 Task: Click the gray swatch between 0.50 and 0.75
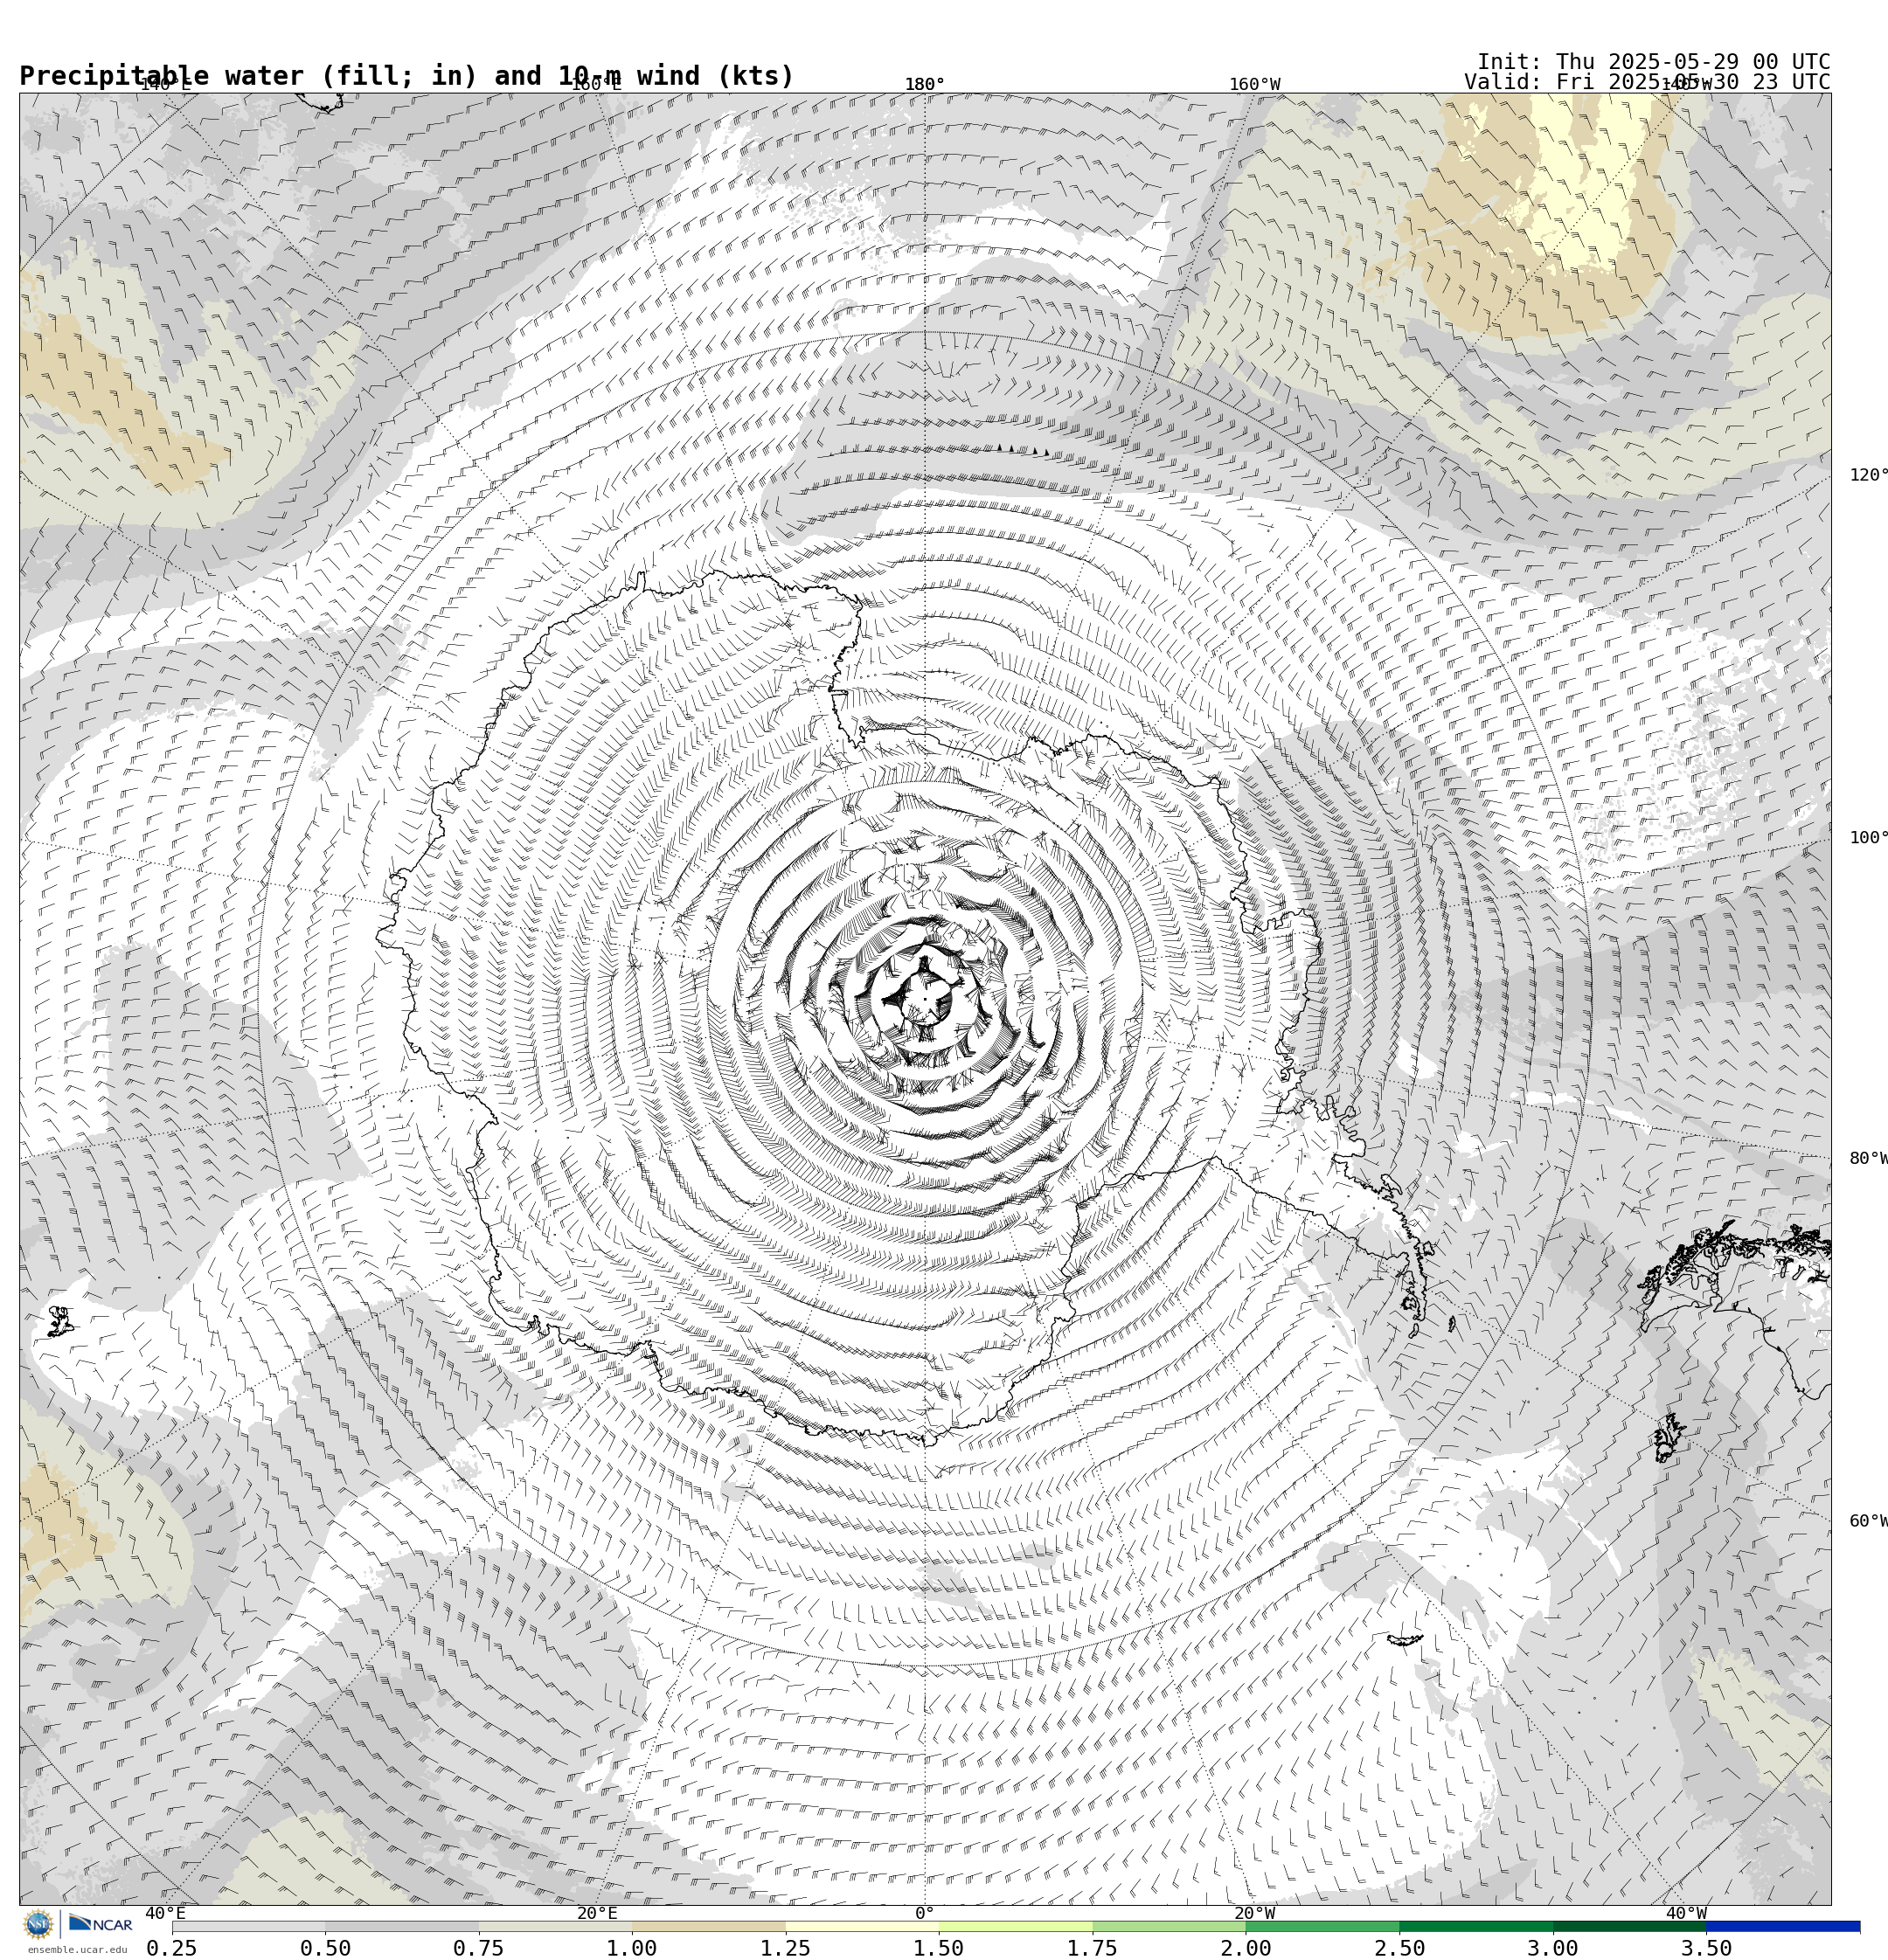[401, 1926]
